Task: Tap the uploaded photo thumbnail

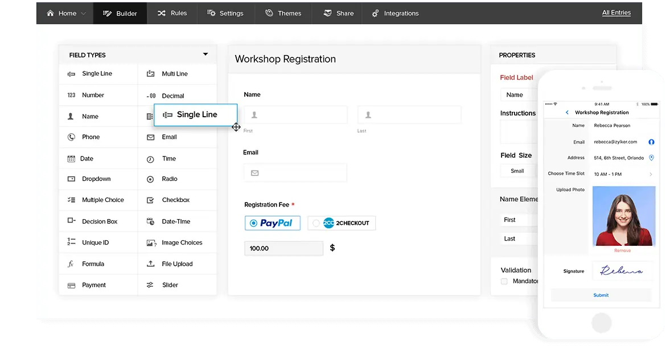Action: tap(623, 216)
